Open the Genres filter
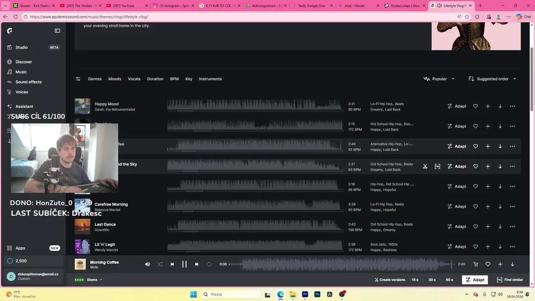 pos(95,79)
